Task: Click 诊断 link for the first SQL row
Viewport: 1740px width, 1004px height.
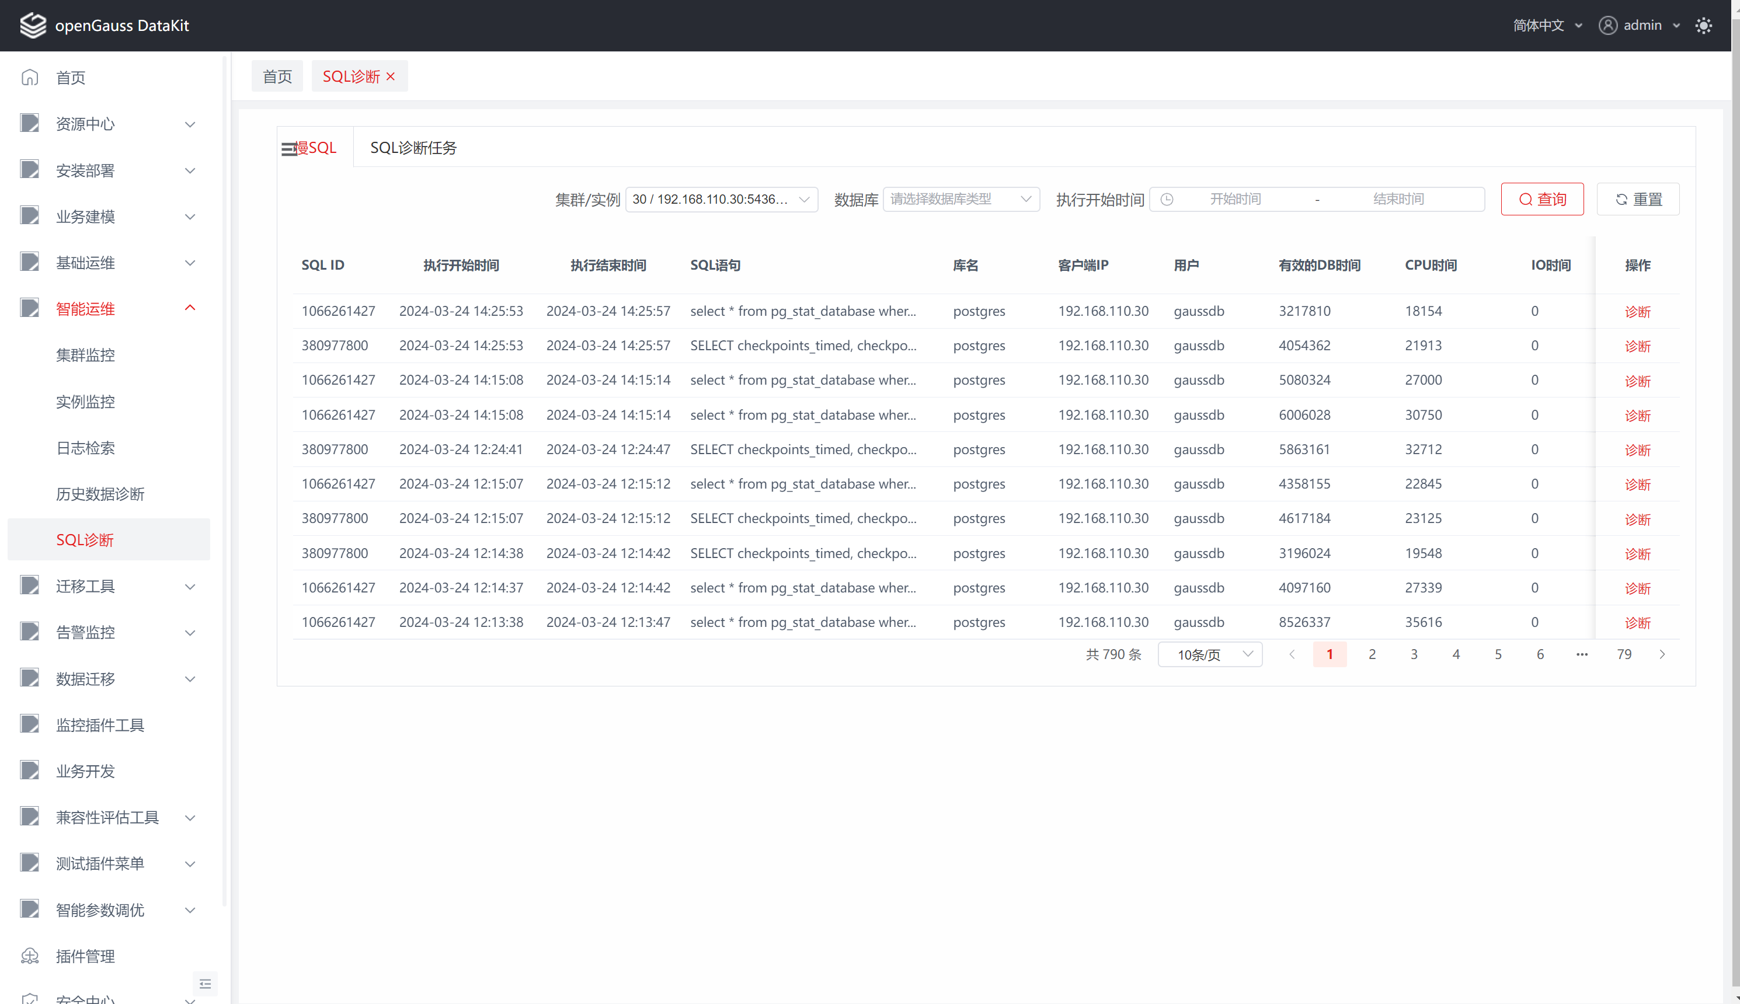Action: pos(1637,312)
